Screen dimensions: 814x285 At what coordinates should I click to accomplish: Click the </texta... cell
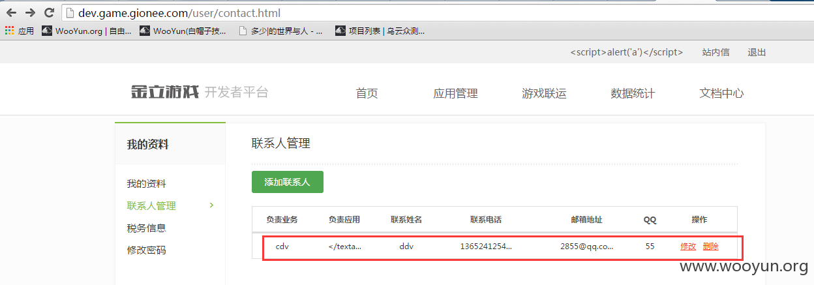pos(344,247)
